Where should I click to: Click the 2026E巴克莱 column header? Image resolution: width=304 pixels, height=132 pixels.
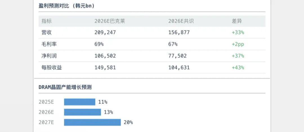coord(110,21)
